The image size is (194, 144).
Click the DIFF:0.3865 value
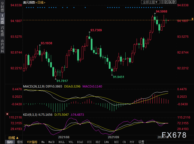coord(54,86)
